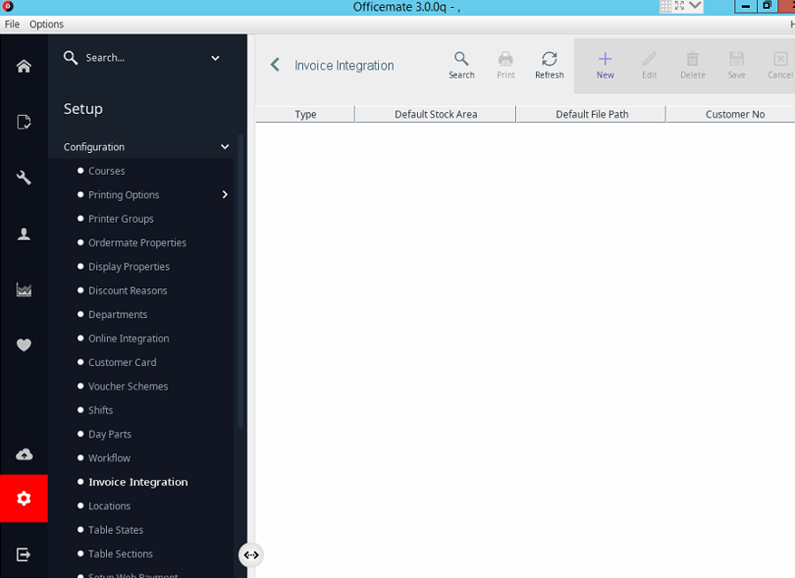Screen dimensions: 795x578
Task: Open the Options menu
Action: [46, 24]
